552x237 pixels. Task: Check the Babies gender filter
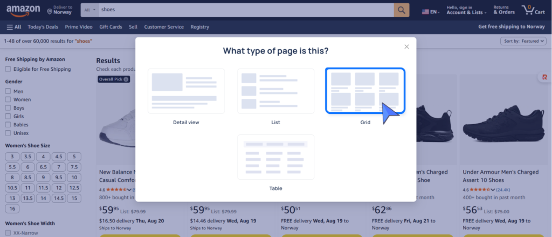[x=8, y=125]
